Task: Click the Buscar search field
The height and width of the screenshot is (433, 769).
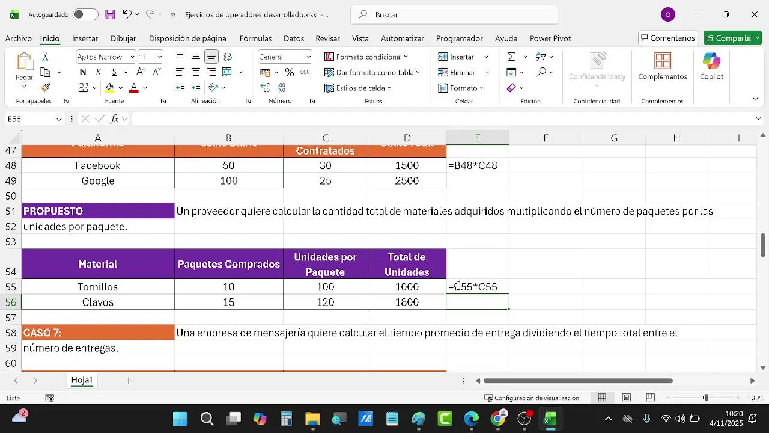Action: (454, 14)
